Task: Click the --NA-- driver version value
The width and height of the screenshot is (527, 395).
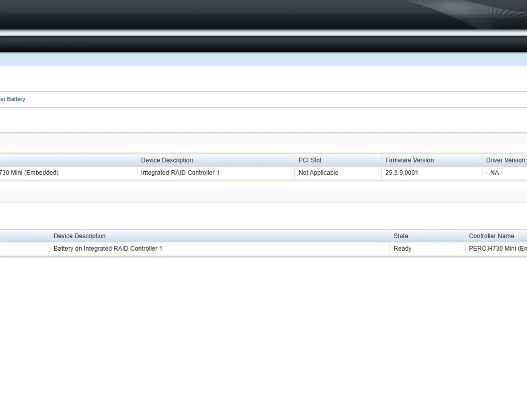Action: click(494, 172)
